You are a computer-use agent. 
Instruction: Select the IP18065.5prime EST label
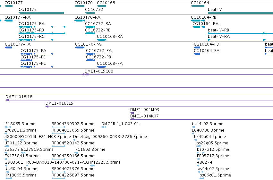(21, 176)
